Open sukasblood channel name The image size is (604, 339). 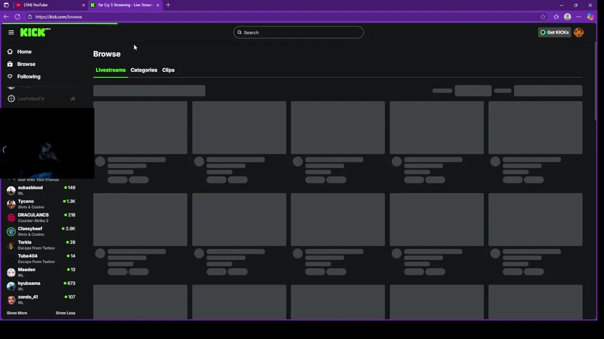point(30,188)
